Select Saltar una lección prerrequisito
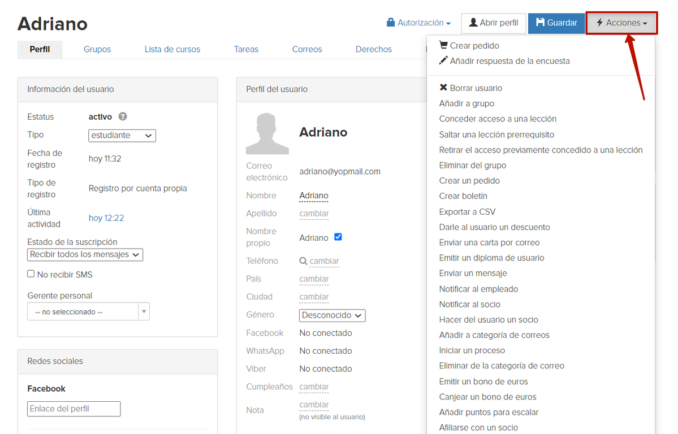Image resolution: width=678 pixels, height=434 pixels. point(496,134)
